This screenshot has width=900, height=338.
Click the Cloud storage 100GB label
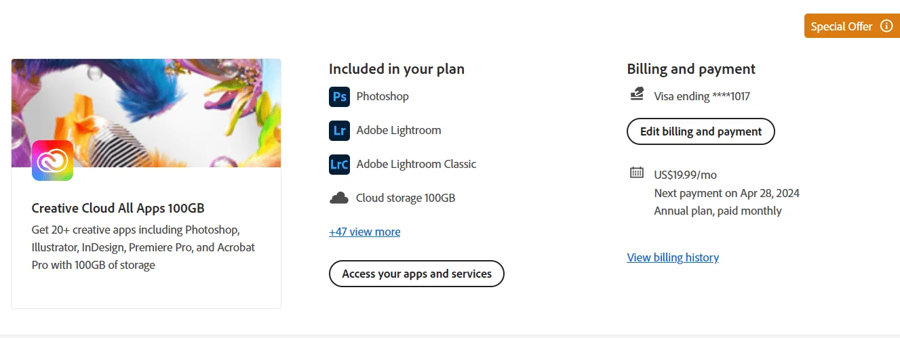click(x=406, y=198)
